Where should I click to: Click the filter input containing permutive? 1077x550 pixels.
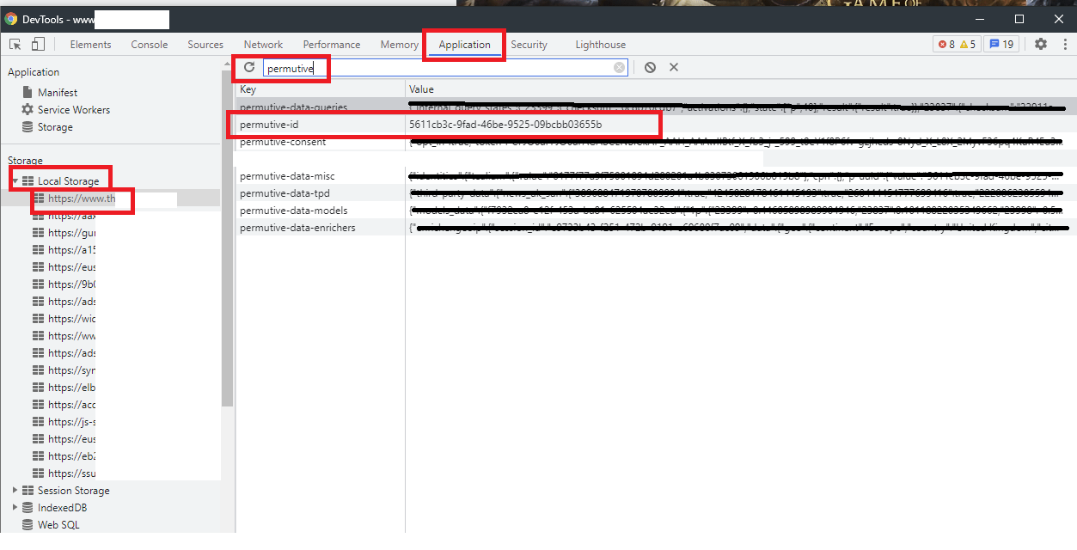(x=445, y=68)
